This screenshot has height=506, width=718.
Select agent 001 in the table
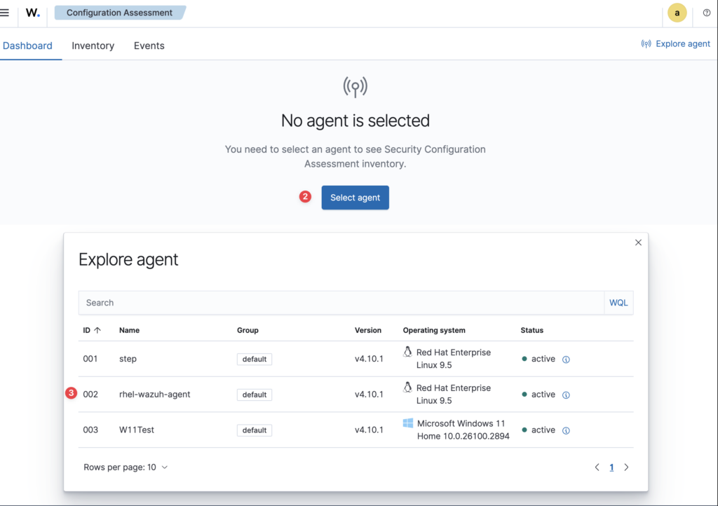(90, 359)
